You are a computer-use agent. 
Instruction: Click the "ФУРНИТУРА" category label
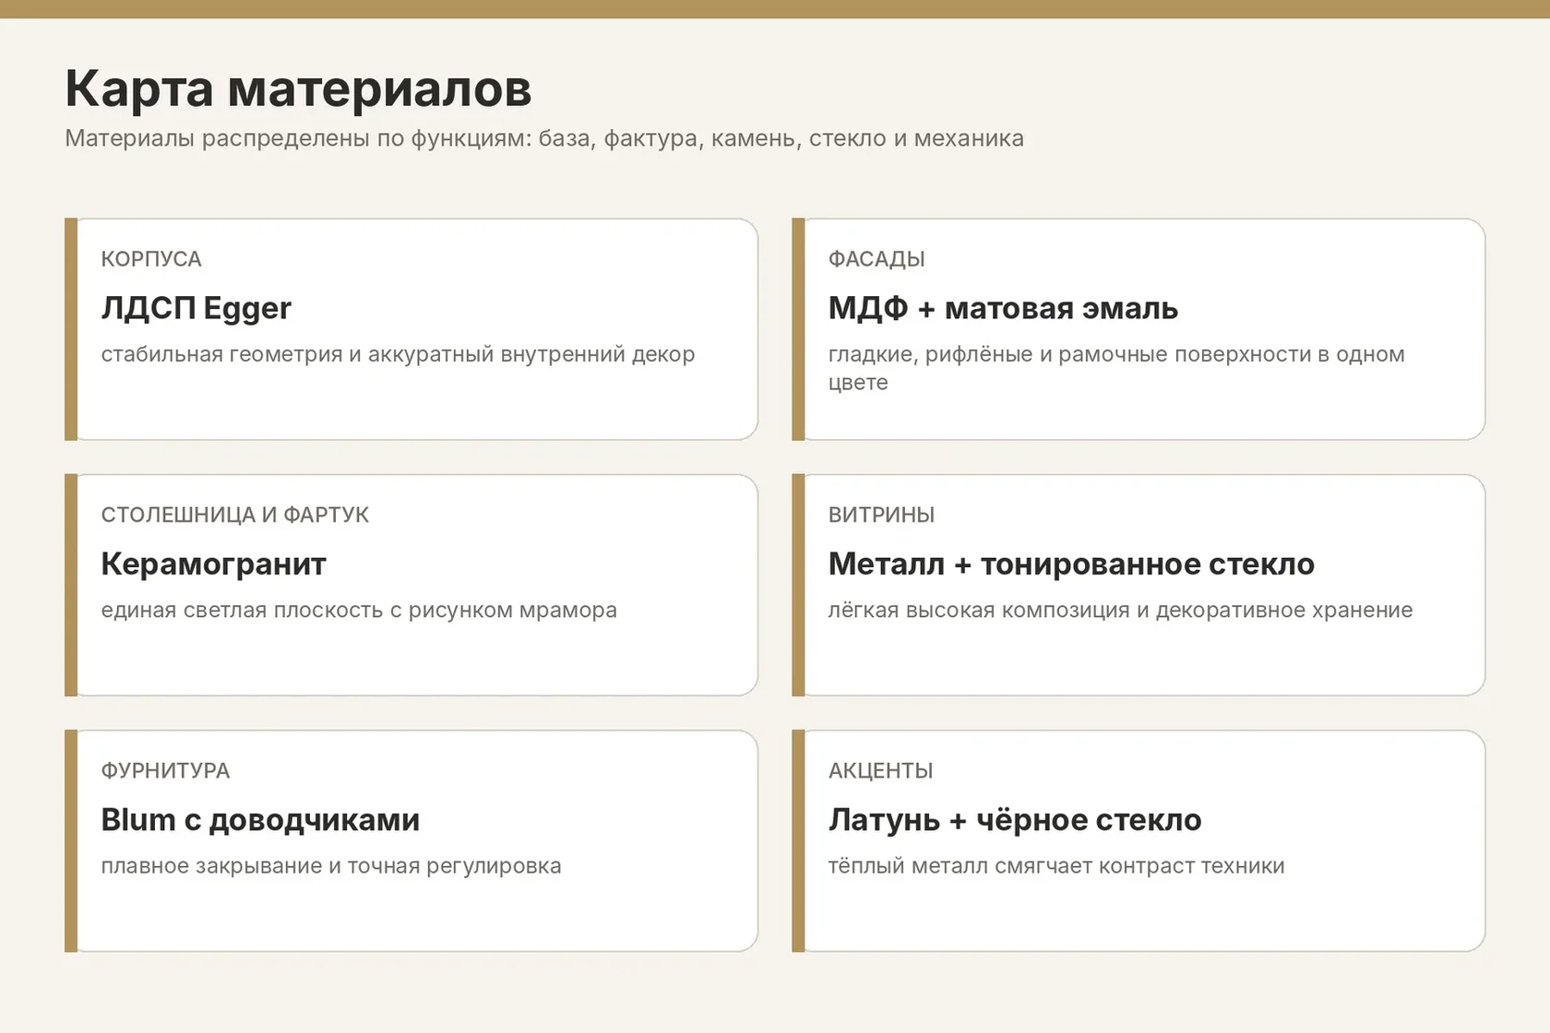165,770
